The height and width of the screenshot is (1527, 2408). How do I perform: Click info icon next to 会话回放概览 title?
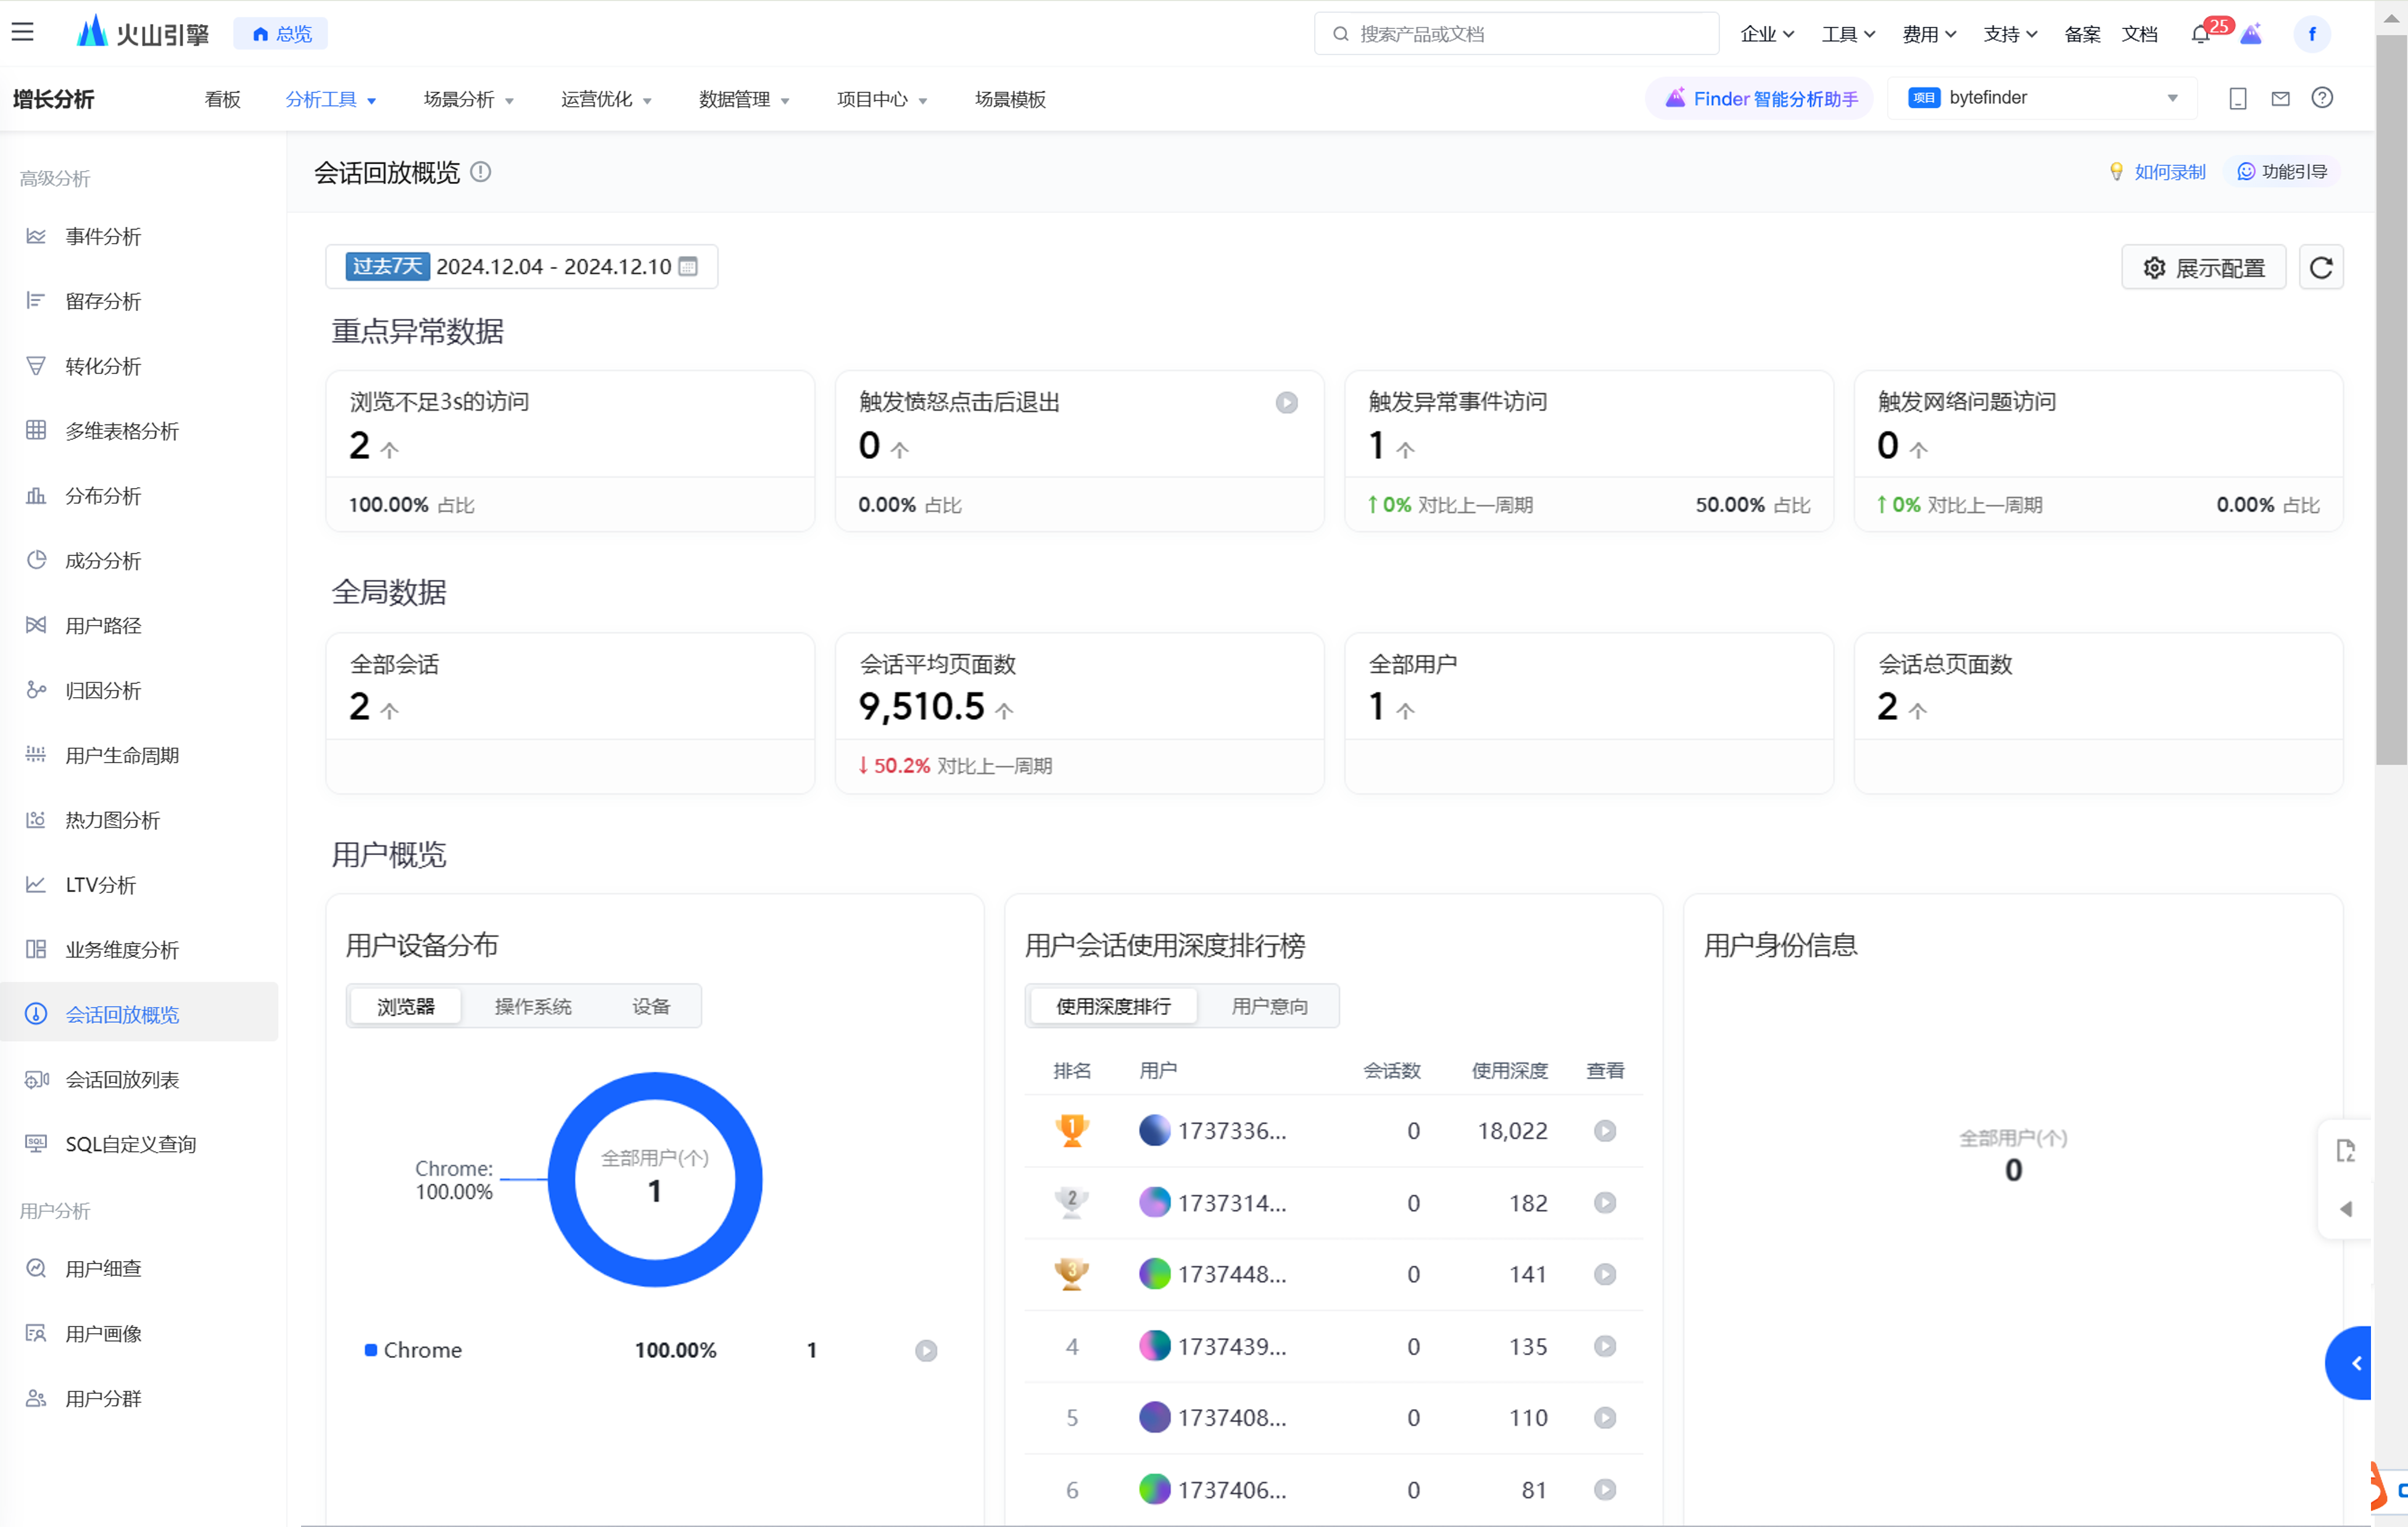[481, 172]
